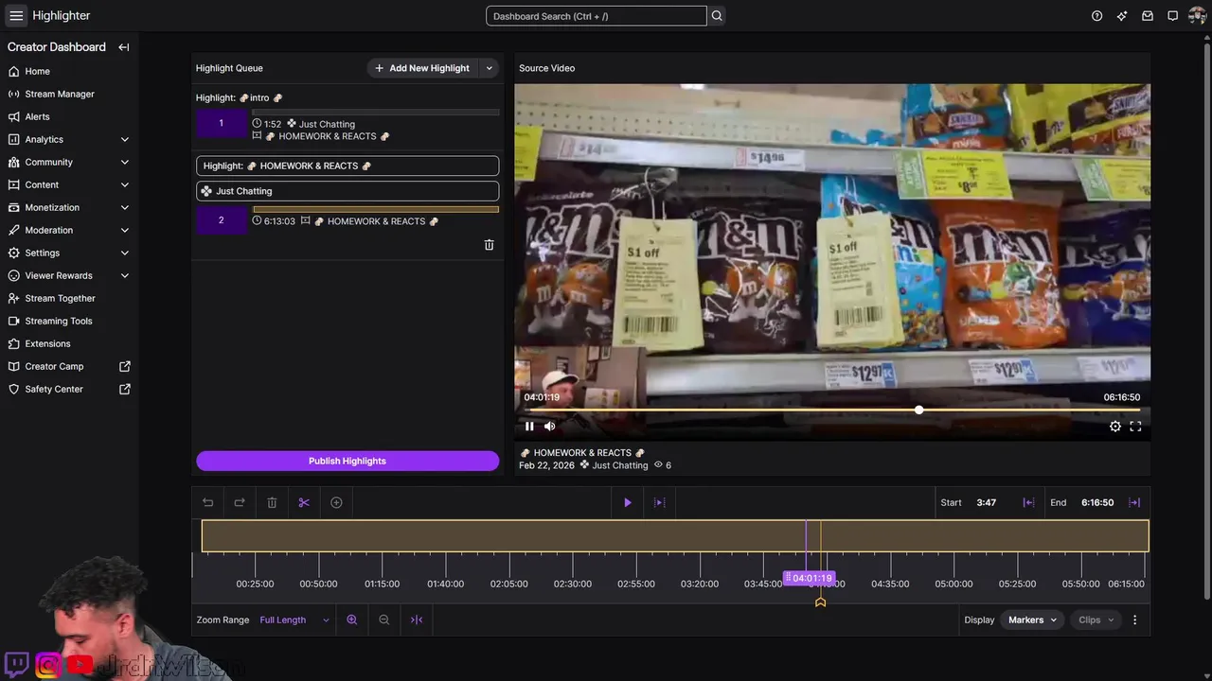Screen dimensions: 1212x681
Task: Open Add New Highlight dropdown arrow
Action: coord(490,68)
